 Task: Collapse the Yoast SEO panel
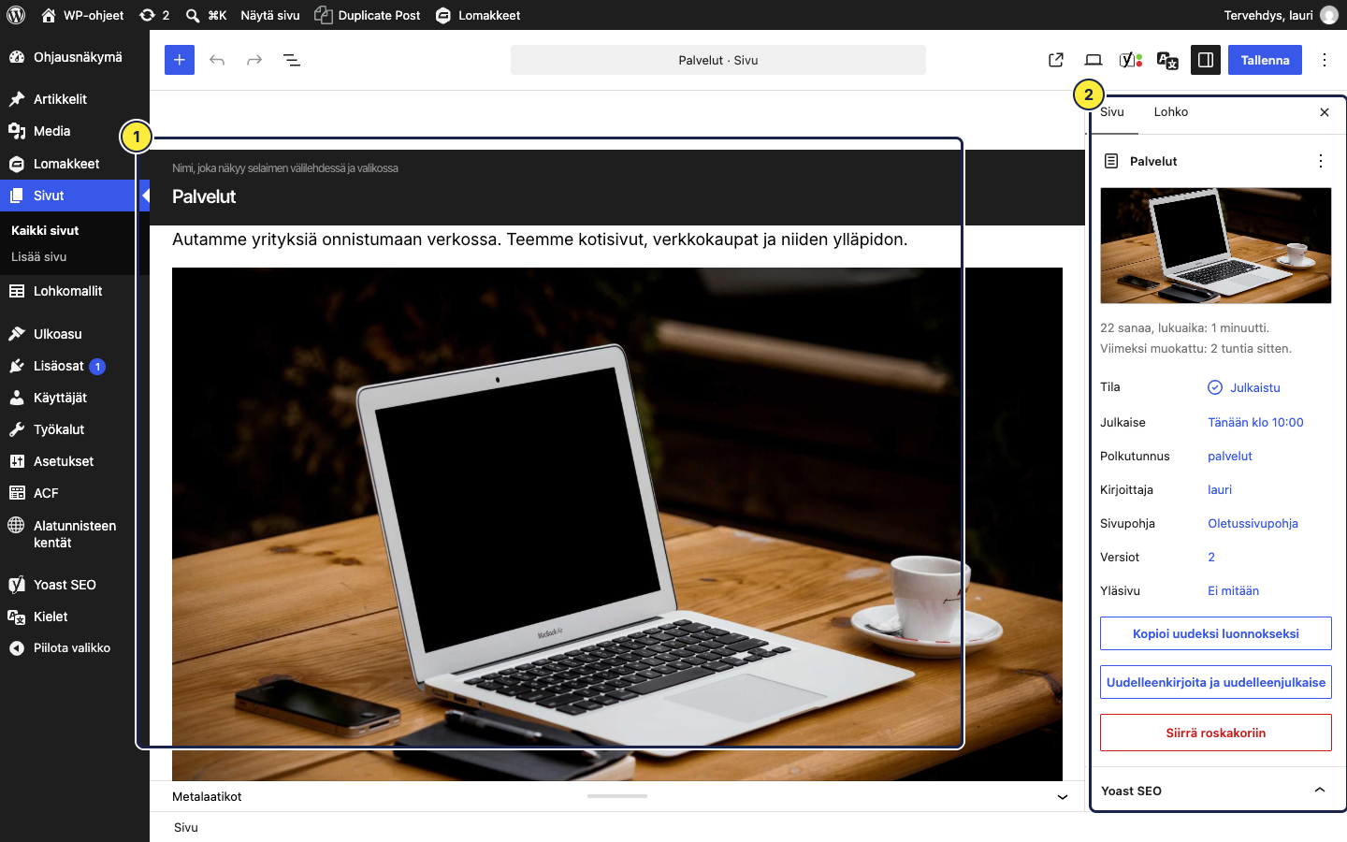1216,791
